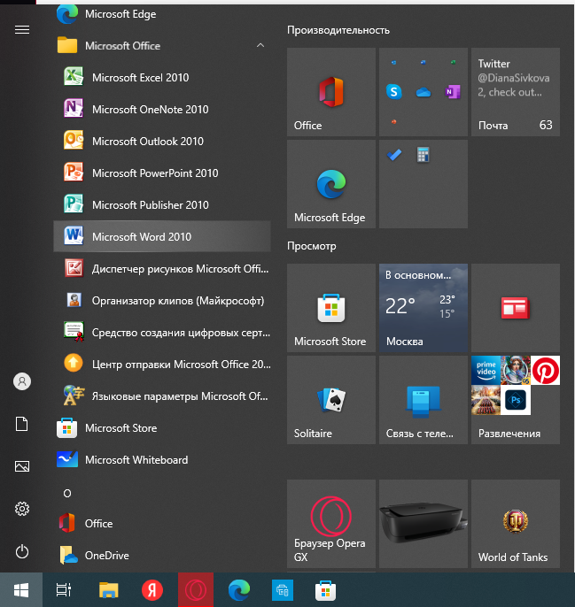575x607 pixels.
Task: Open the Office tile
Action: click(331, 92)
